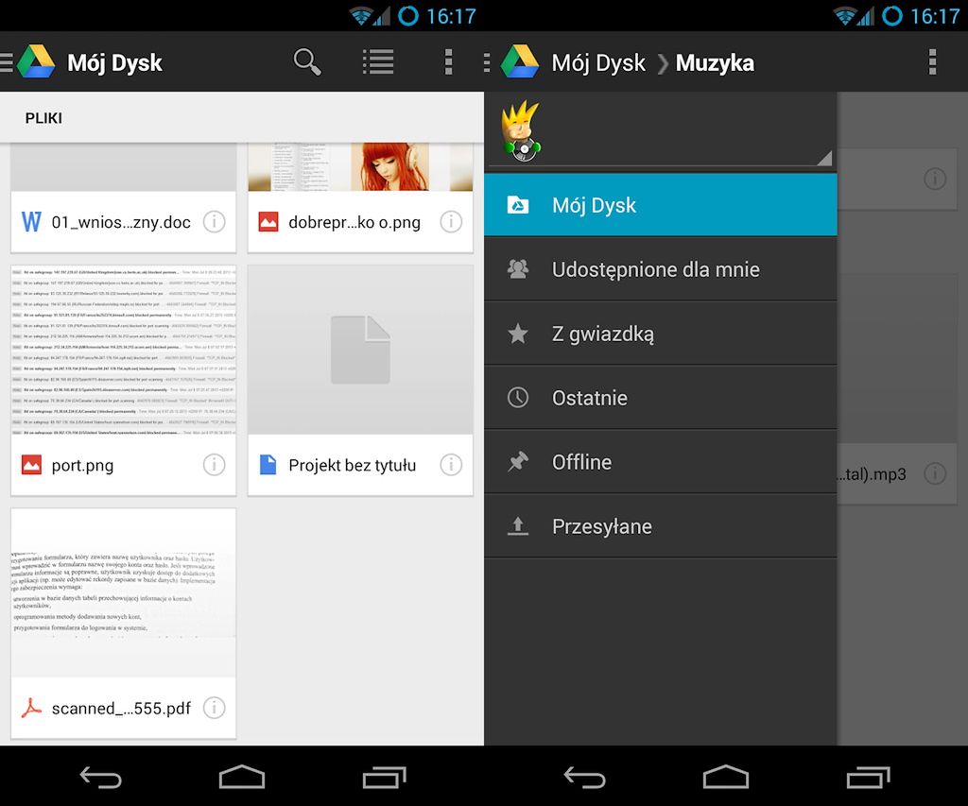The height and width of the screenshot is (806, 968).
Task: Show info for Projekt bez tytułu
Action: pyautogui.click(x=451, y=465)
